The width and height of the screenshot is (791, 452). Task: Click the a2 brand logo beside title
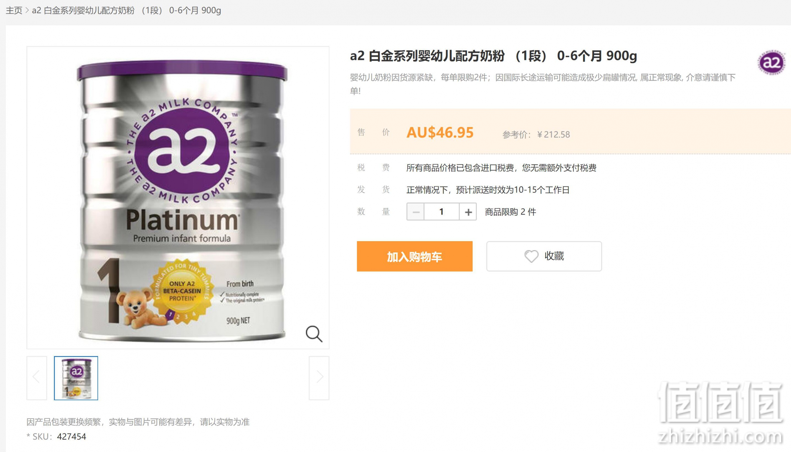[772, 62]
